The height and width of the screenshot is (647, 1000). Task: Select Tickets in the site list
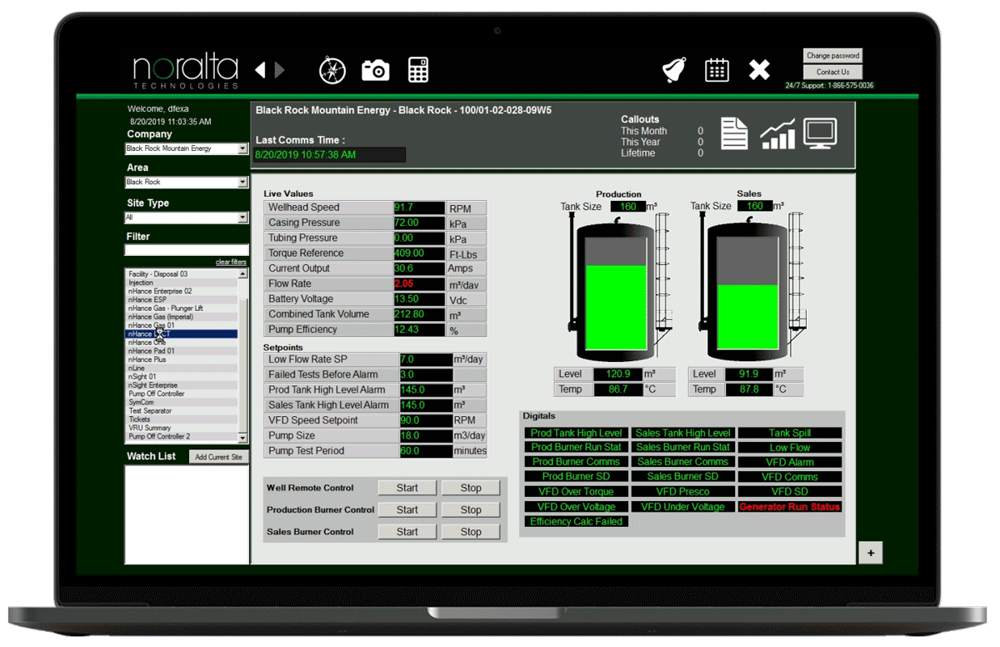click(x=182, y=419)
